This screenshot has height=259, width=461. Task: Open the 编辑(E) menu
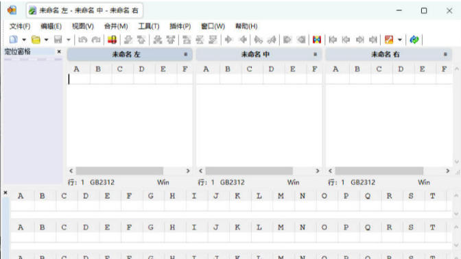click(51, 26)
